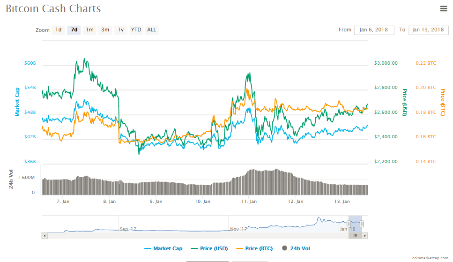Image resolution: width=453 pixels, height=262 pixels.
Task: Grab the navigator right range handle
Action: (x=362, y=224)
